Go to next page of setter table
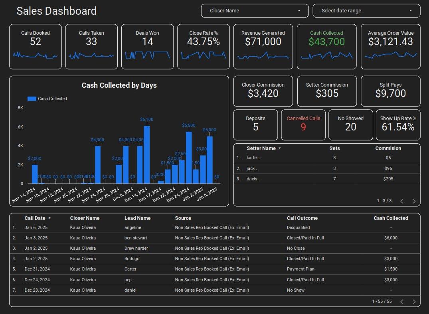 (414, 201)
